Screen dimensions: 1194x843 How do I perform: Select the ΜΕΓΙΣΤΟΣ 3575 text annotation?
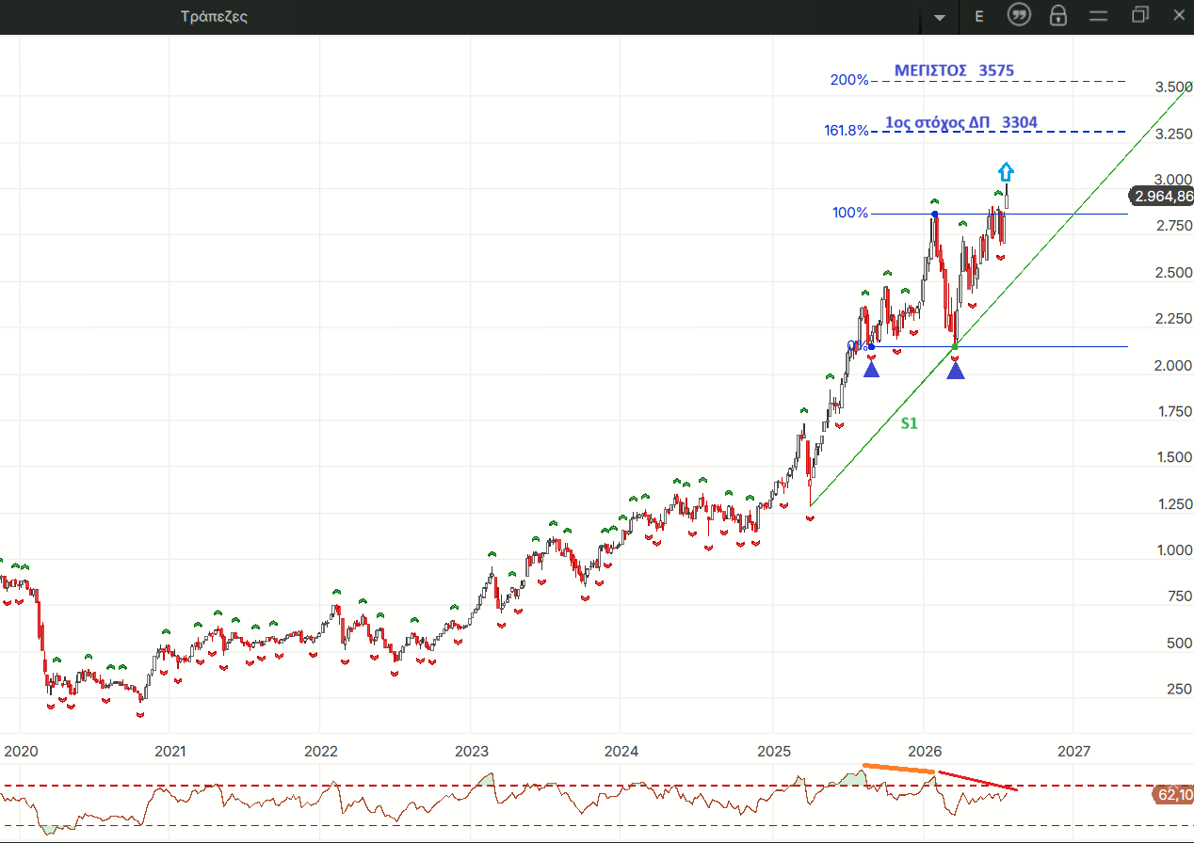point(954,71)
